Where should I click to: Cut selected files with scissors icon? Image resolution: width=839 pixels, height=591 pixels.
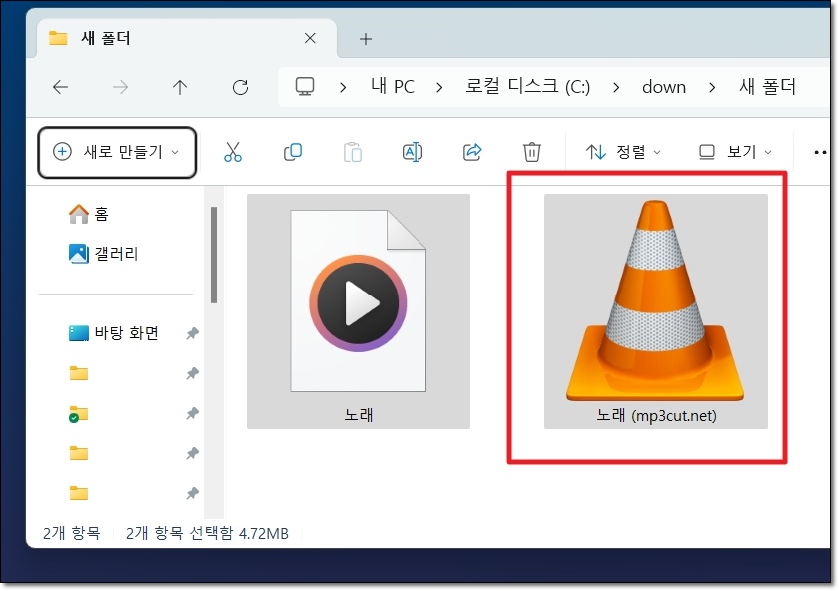[x=232, y=152]
